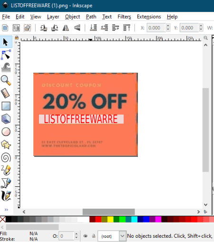
Task: Select the 3D Box tool
Action: click(6, 119)
